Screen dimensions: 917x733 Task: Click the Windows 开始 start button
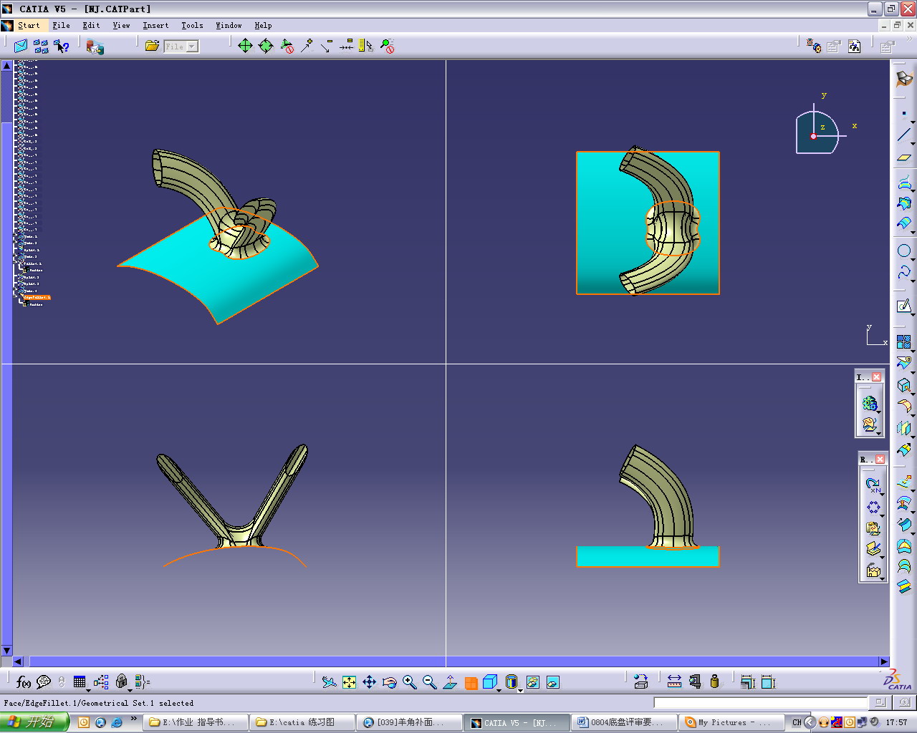click(x=34, y=722)
